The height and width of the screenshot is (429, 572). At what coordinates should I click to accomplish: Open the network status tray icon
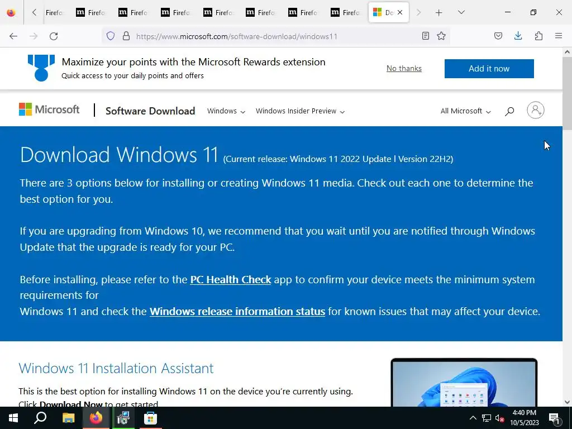pos(487,418)
